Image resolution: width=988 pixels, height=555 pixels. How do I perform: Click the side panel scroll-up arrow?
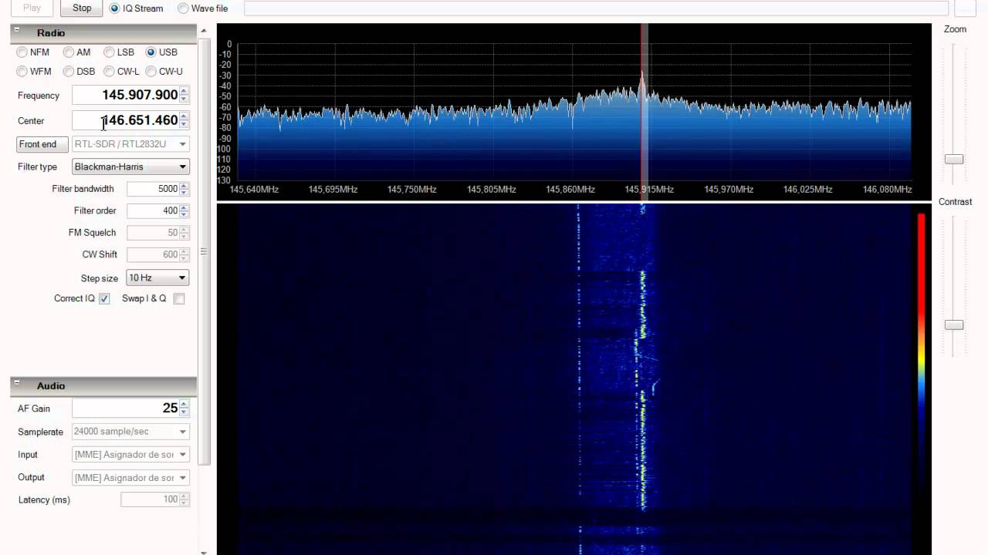[x=204, y=32]
